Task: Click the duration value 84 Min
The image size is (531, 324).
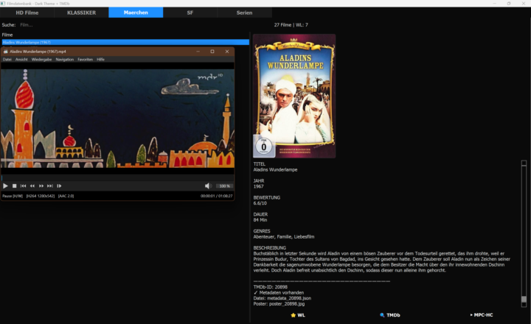Action: [x=260, y=220]
